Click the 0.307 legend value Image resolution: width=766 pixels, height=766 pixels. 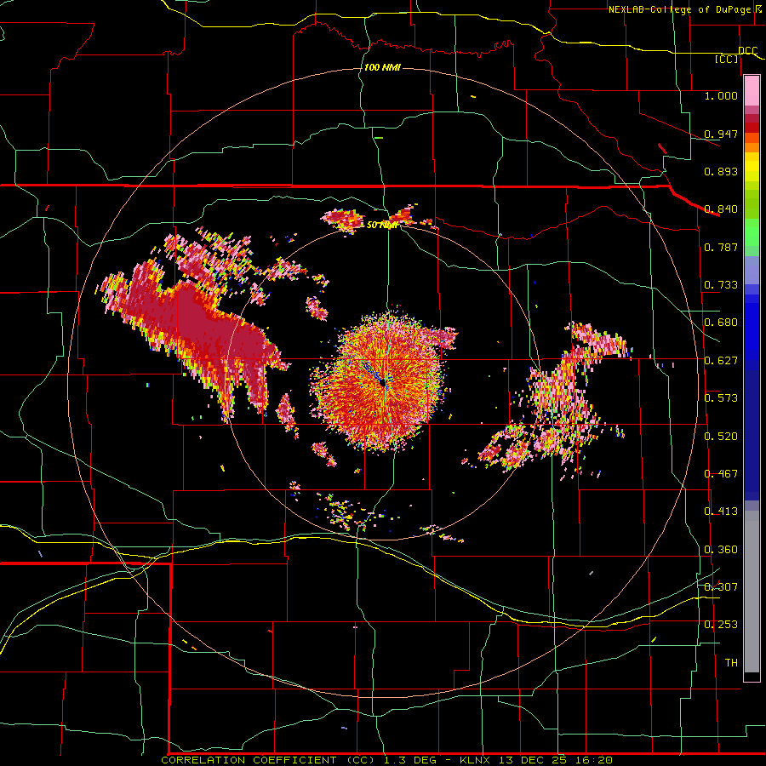[721, 586]
